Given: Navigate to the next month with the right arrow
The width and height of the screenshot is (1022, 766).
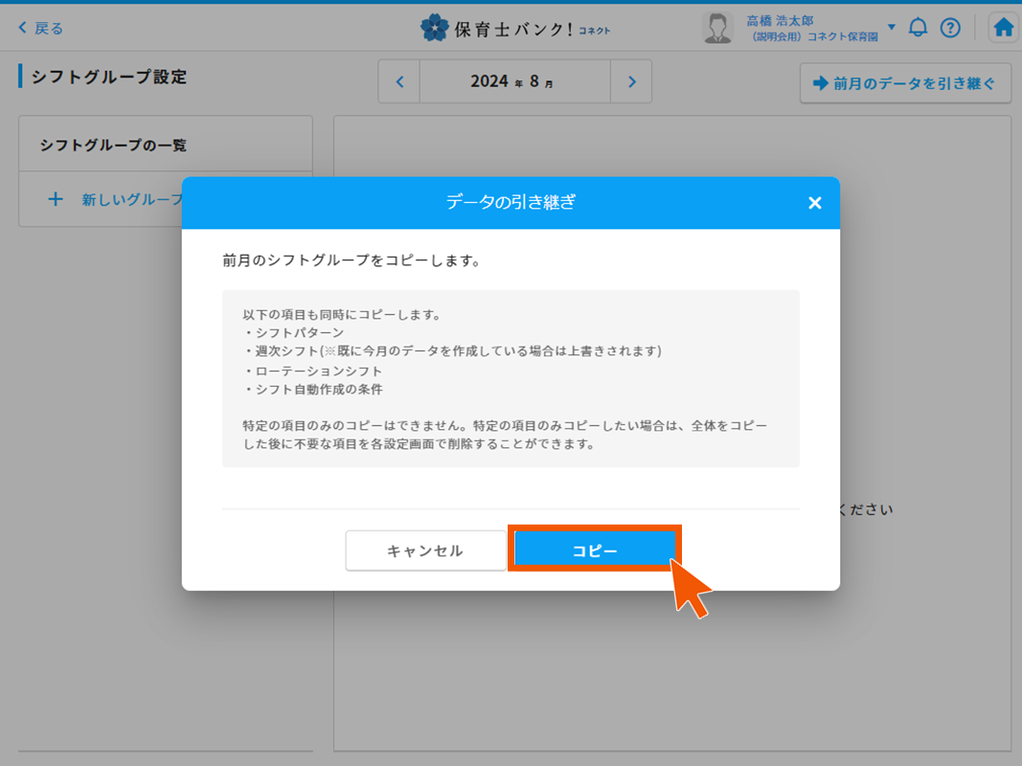Looking at the screenshot, I should coord(631,82).
